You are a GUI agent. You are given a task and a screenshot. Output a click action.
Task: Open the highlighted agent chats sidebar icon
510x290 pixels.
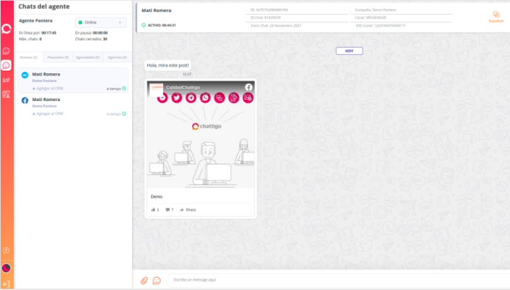pyautogui.click(x=6, y=65)
